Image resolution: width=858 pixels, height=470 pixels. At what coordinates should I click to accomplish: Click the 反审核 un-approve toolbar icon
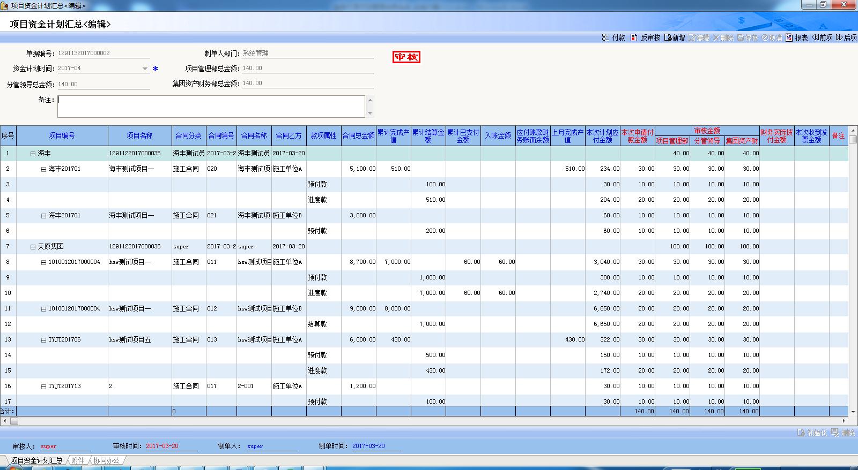(x=634, y=37)
